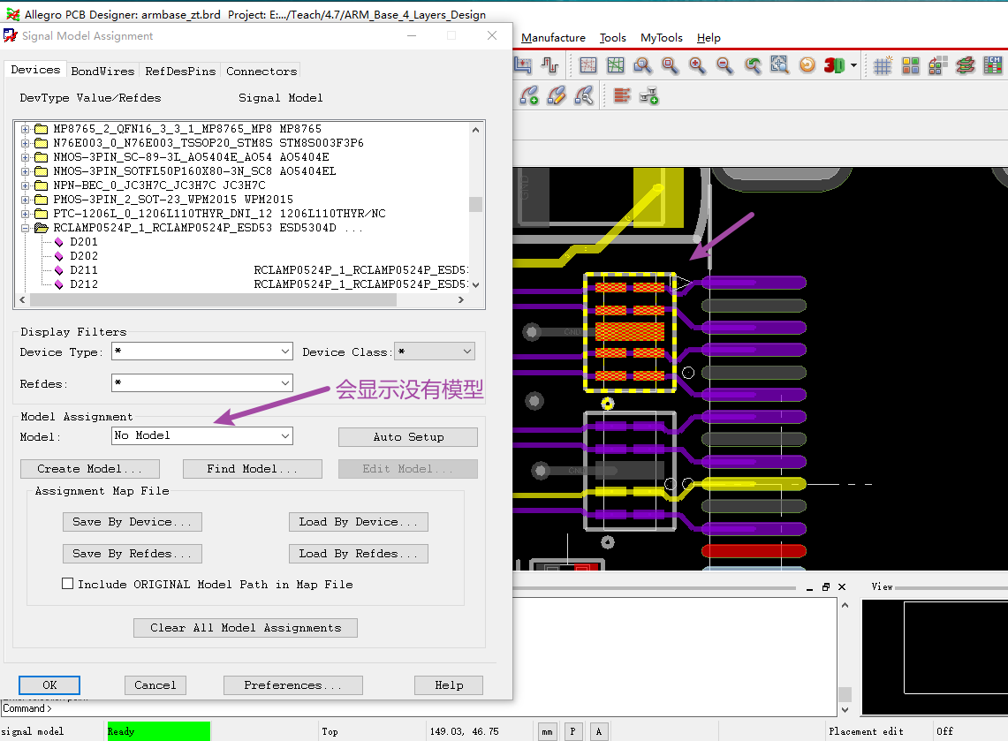Expand the PTC-1206L_0_1206L110THYR tree node
The width and height of the screenshot is (1008, 741).
click(x=25, y=214)
